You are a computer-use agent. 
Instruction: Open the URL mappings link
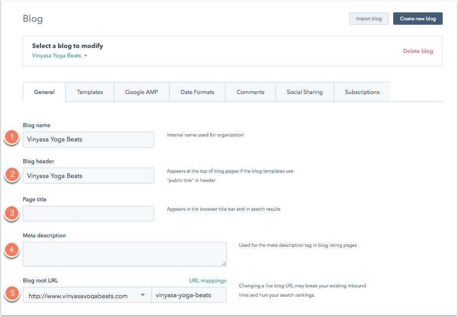[x=208, y=280]
